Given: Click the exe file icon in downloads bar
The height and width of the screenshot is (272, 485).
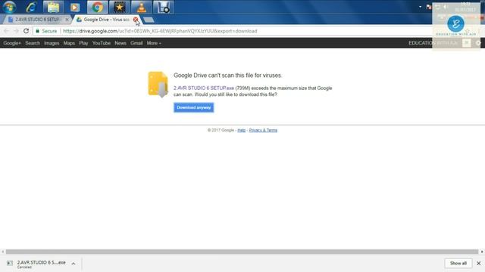Looking at the screenshot, I should pyautogui.click(x=10, y=263).
